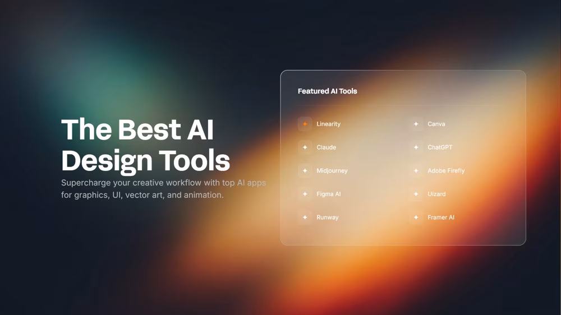The image size is (561, 315).
Task: Click the sparkle icon beside Adobe Firefly
Action: click(x=416, y=170)
